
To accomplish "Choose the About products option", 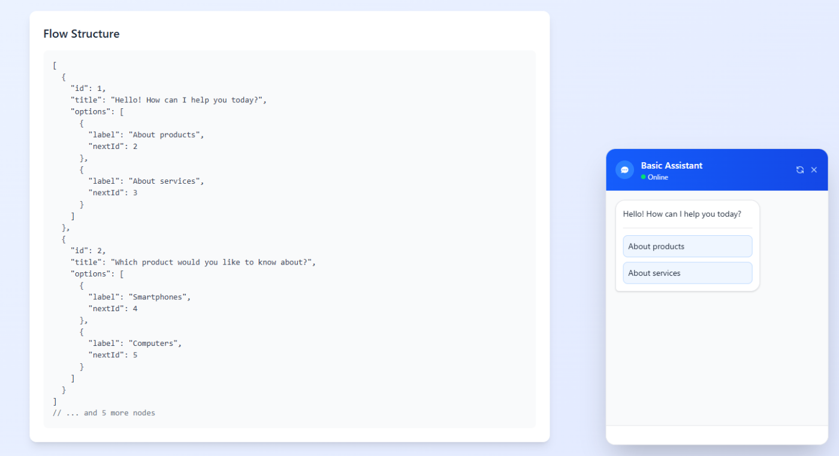I will (687, 247).
